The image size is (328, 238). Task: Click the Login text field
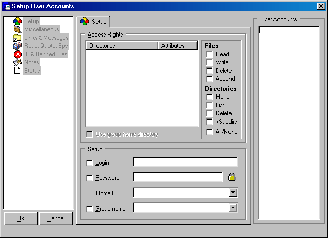point(185,163)
